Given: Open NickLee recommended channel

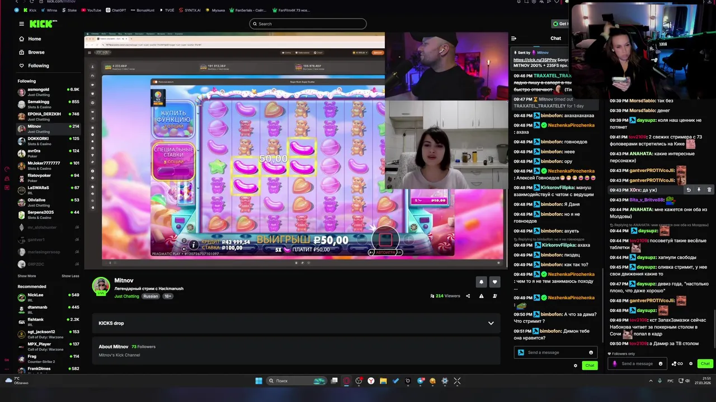Looking at the screenshot, I should coord(49,297).
